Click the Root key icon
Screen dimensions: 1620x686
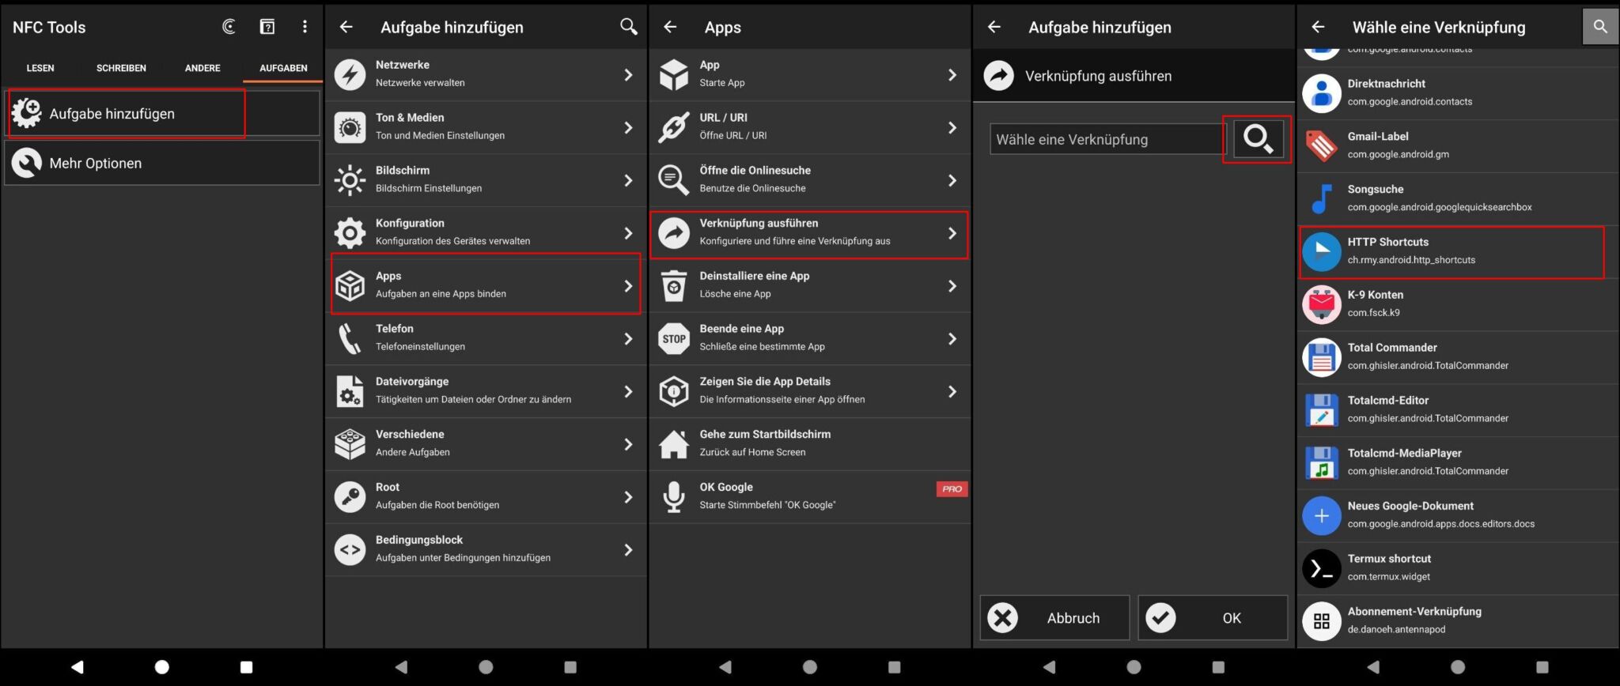(350, 497)
